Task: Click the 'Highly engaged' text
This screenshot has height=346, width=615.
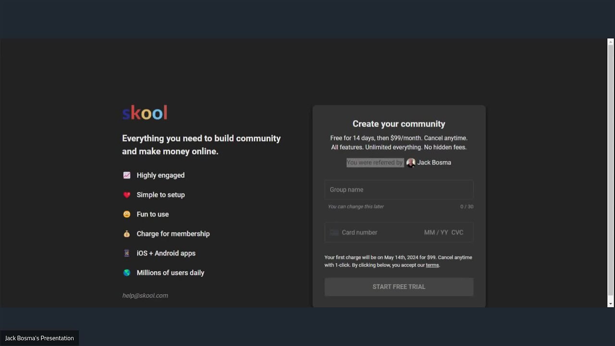Action: 160,175
